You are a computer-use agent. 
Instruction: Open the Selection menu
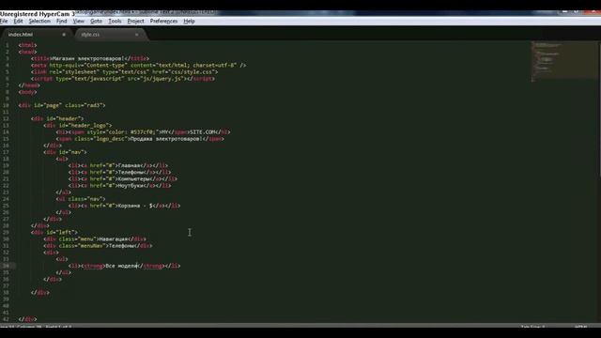click(39, 21)
